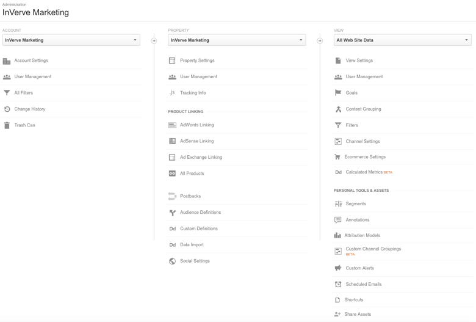Screen dimensions: 476x322
Task: Open Postbacks text link
Action: 190,196
